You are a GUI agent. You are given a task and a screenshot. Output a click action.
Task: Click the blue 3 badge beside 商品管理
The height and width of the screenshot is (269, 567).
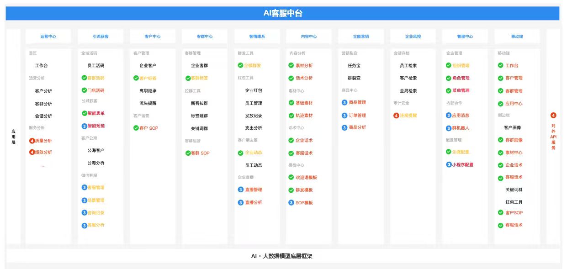(344, 103)
